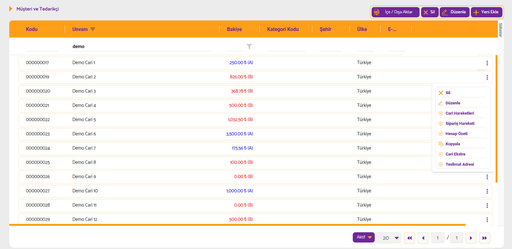Sort by the Kodu column header

tap(32, 29)
